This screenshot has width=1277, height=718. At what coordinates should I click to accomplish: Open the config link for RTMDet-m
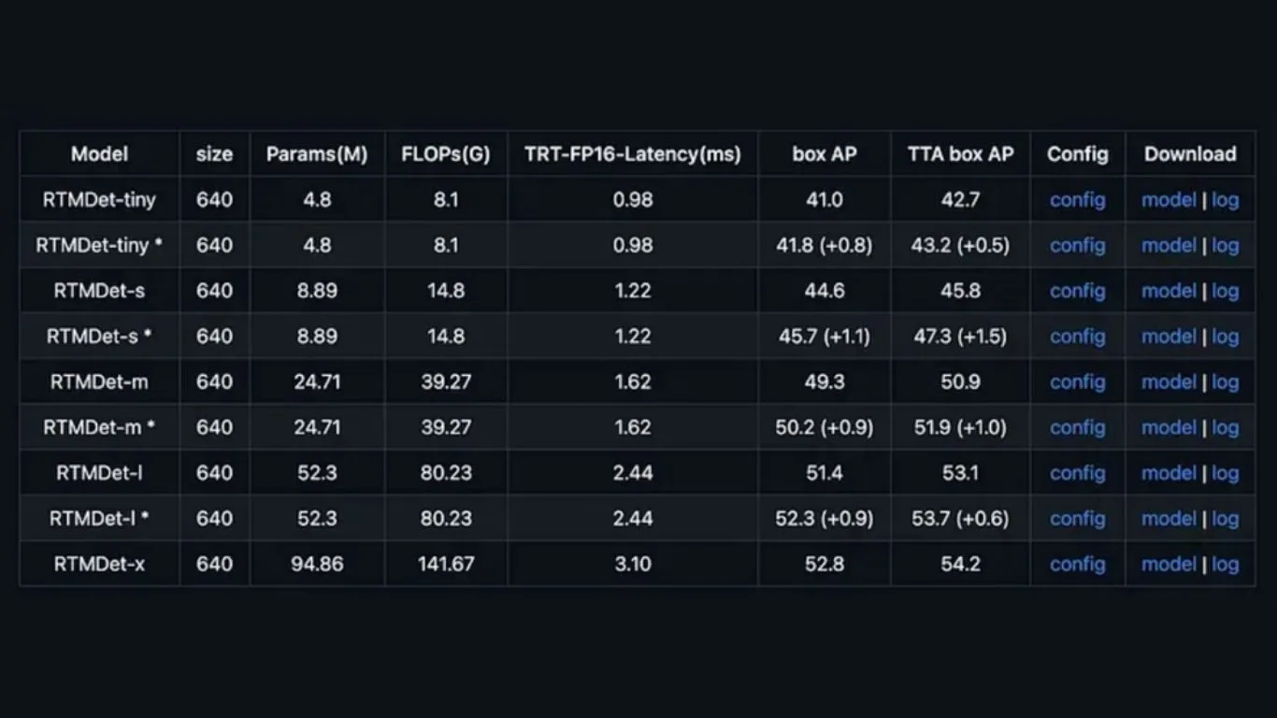pos(1078,382)
